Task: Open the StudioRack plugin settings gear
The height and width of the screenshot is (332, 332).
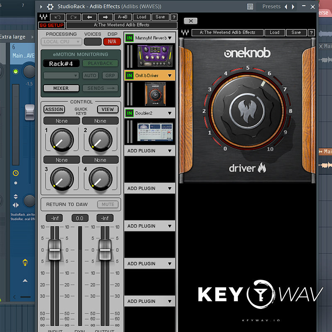Action: point(50,7)
